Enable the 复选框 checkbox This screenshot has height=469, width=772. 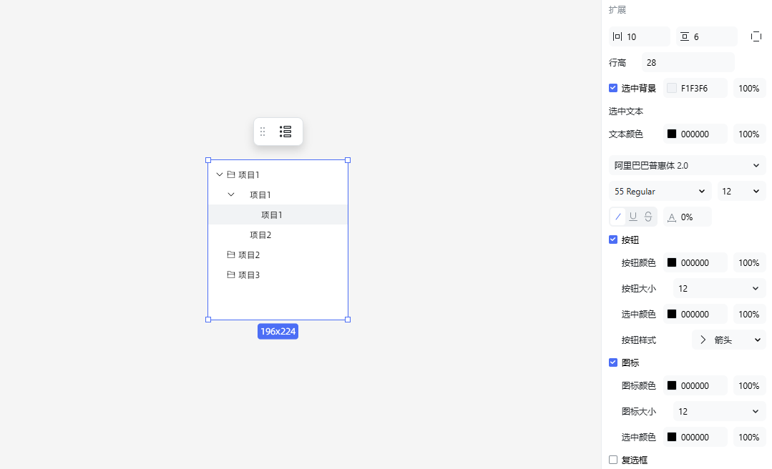tap(613, 460)
